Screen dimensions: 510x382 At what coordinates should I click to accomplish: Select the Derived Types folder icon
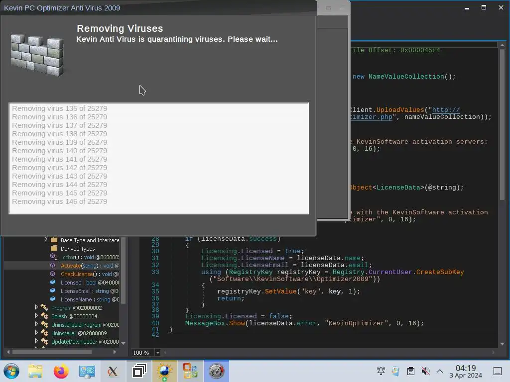[x=54, y=249]
